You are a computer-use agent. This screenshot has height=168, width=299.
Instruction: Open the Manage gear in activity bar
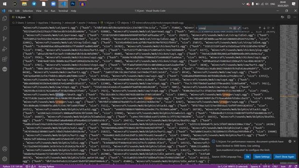click(5, 159)
